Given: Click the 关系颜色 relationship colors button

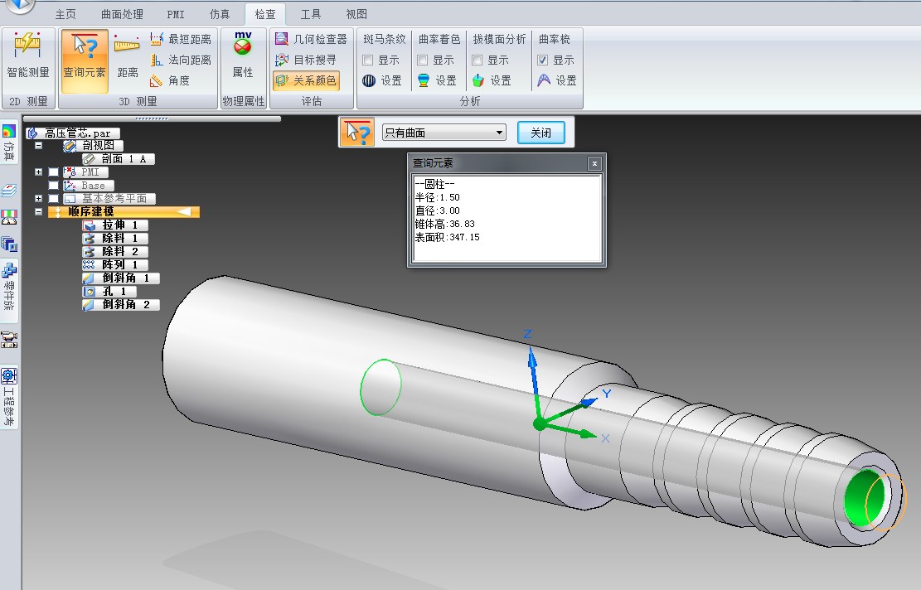Looking at the screenshot, I should click(x=306, y=80).
